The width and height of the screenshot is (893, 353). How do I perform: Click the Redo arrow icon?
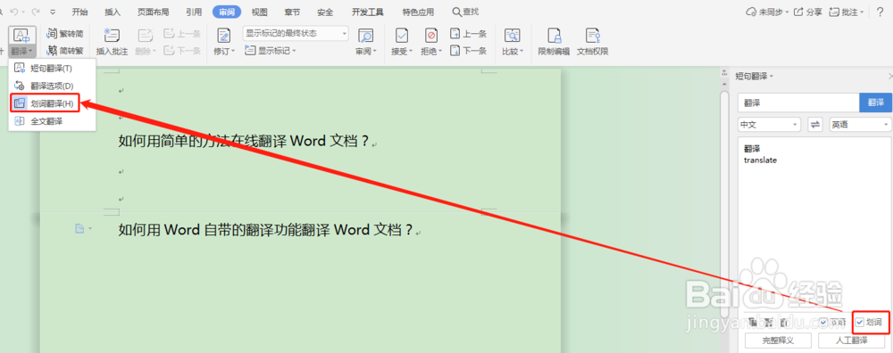coord(36,12)
